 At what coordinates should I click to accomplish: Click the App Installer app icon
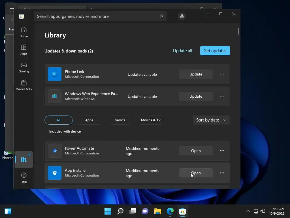tap(55, 173)
